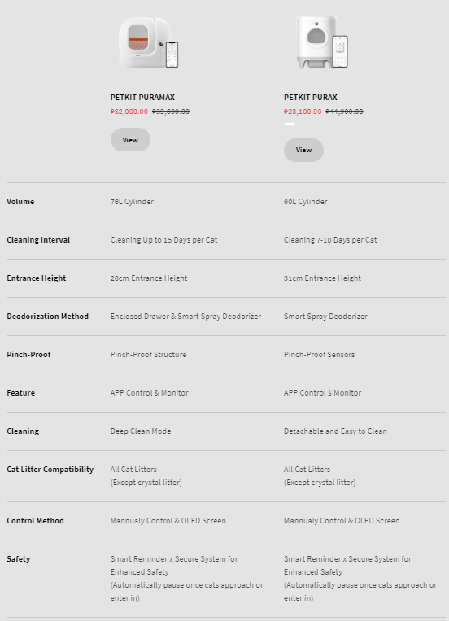This screenshot has width=449, height=621.
Task: Click the Cleaning Interval row label
Action: (x=38, y=240)
